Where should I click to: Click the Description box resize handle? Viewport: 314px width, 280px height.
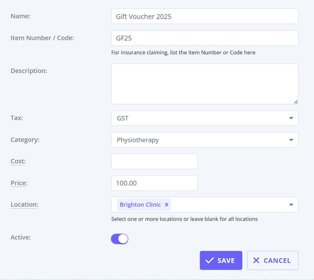pyautogui.click(x=295, y=101)
